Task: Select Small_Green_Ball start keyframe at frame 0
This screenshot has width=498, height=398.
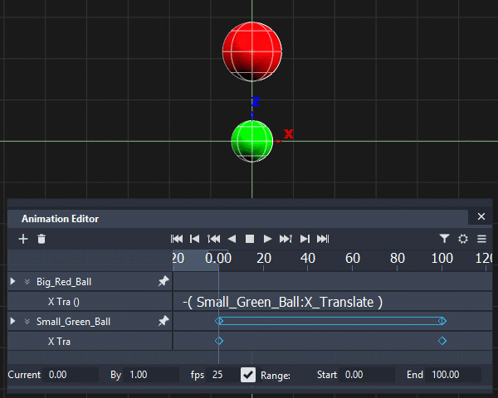Action: point(218,321)
